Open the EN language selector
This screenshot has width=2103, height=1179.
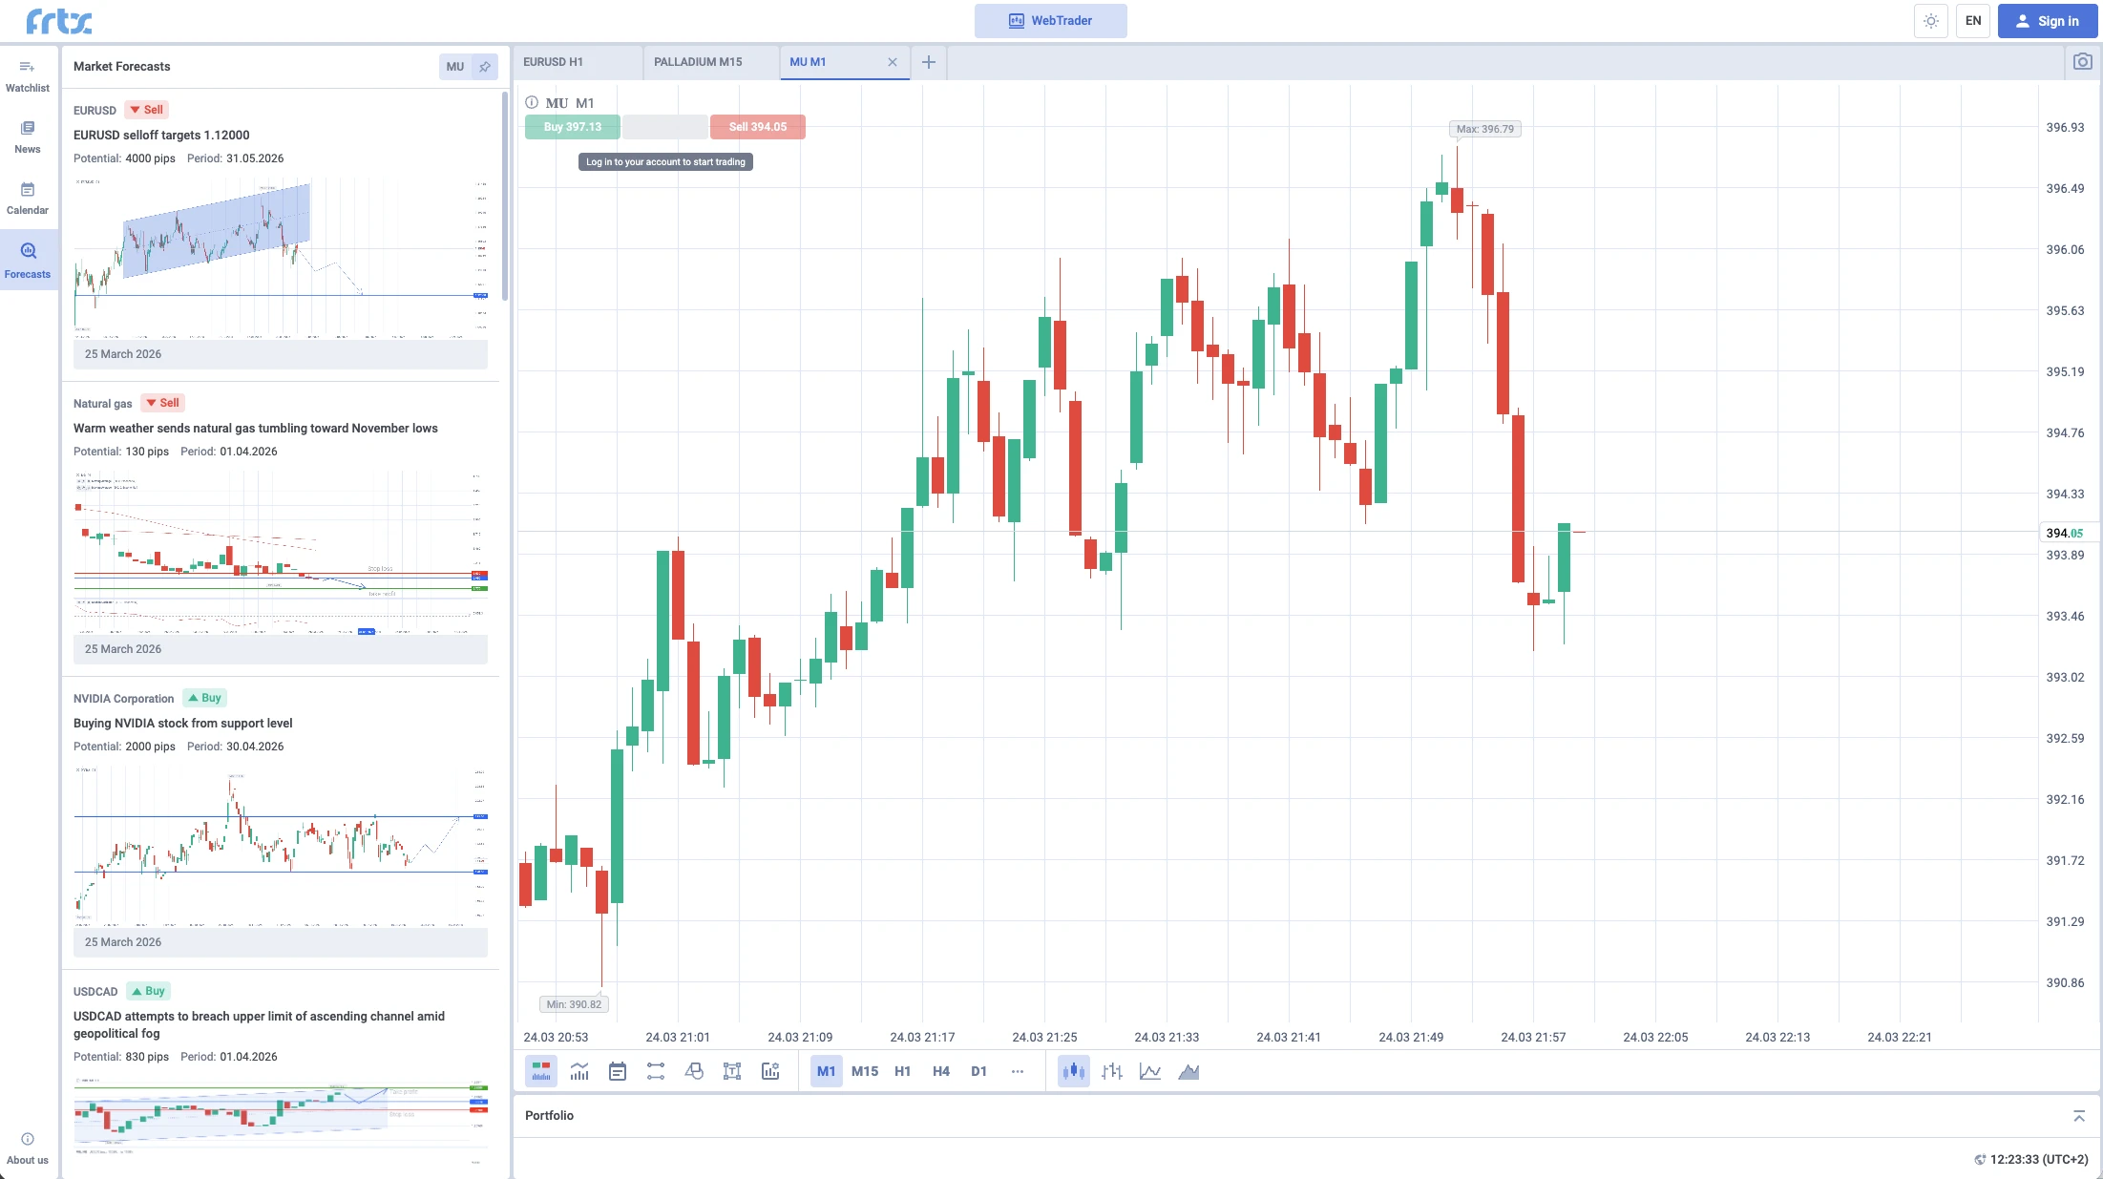[x=1973, y=21]
